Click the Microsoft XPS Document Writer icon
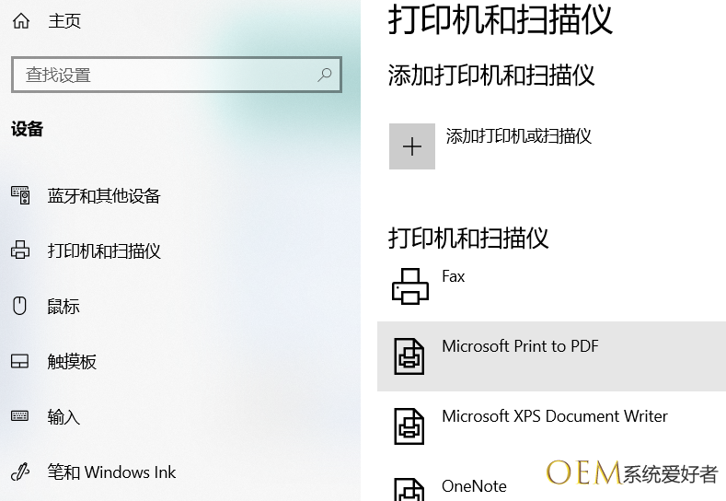Viewport: 726px width, 501px height. [410, 426]
